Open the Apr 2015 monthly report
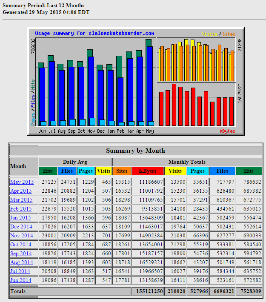266x302 pixels. point(21,191)
